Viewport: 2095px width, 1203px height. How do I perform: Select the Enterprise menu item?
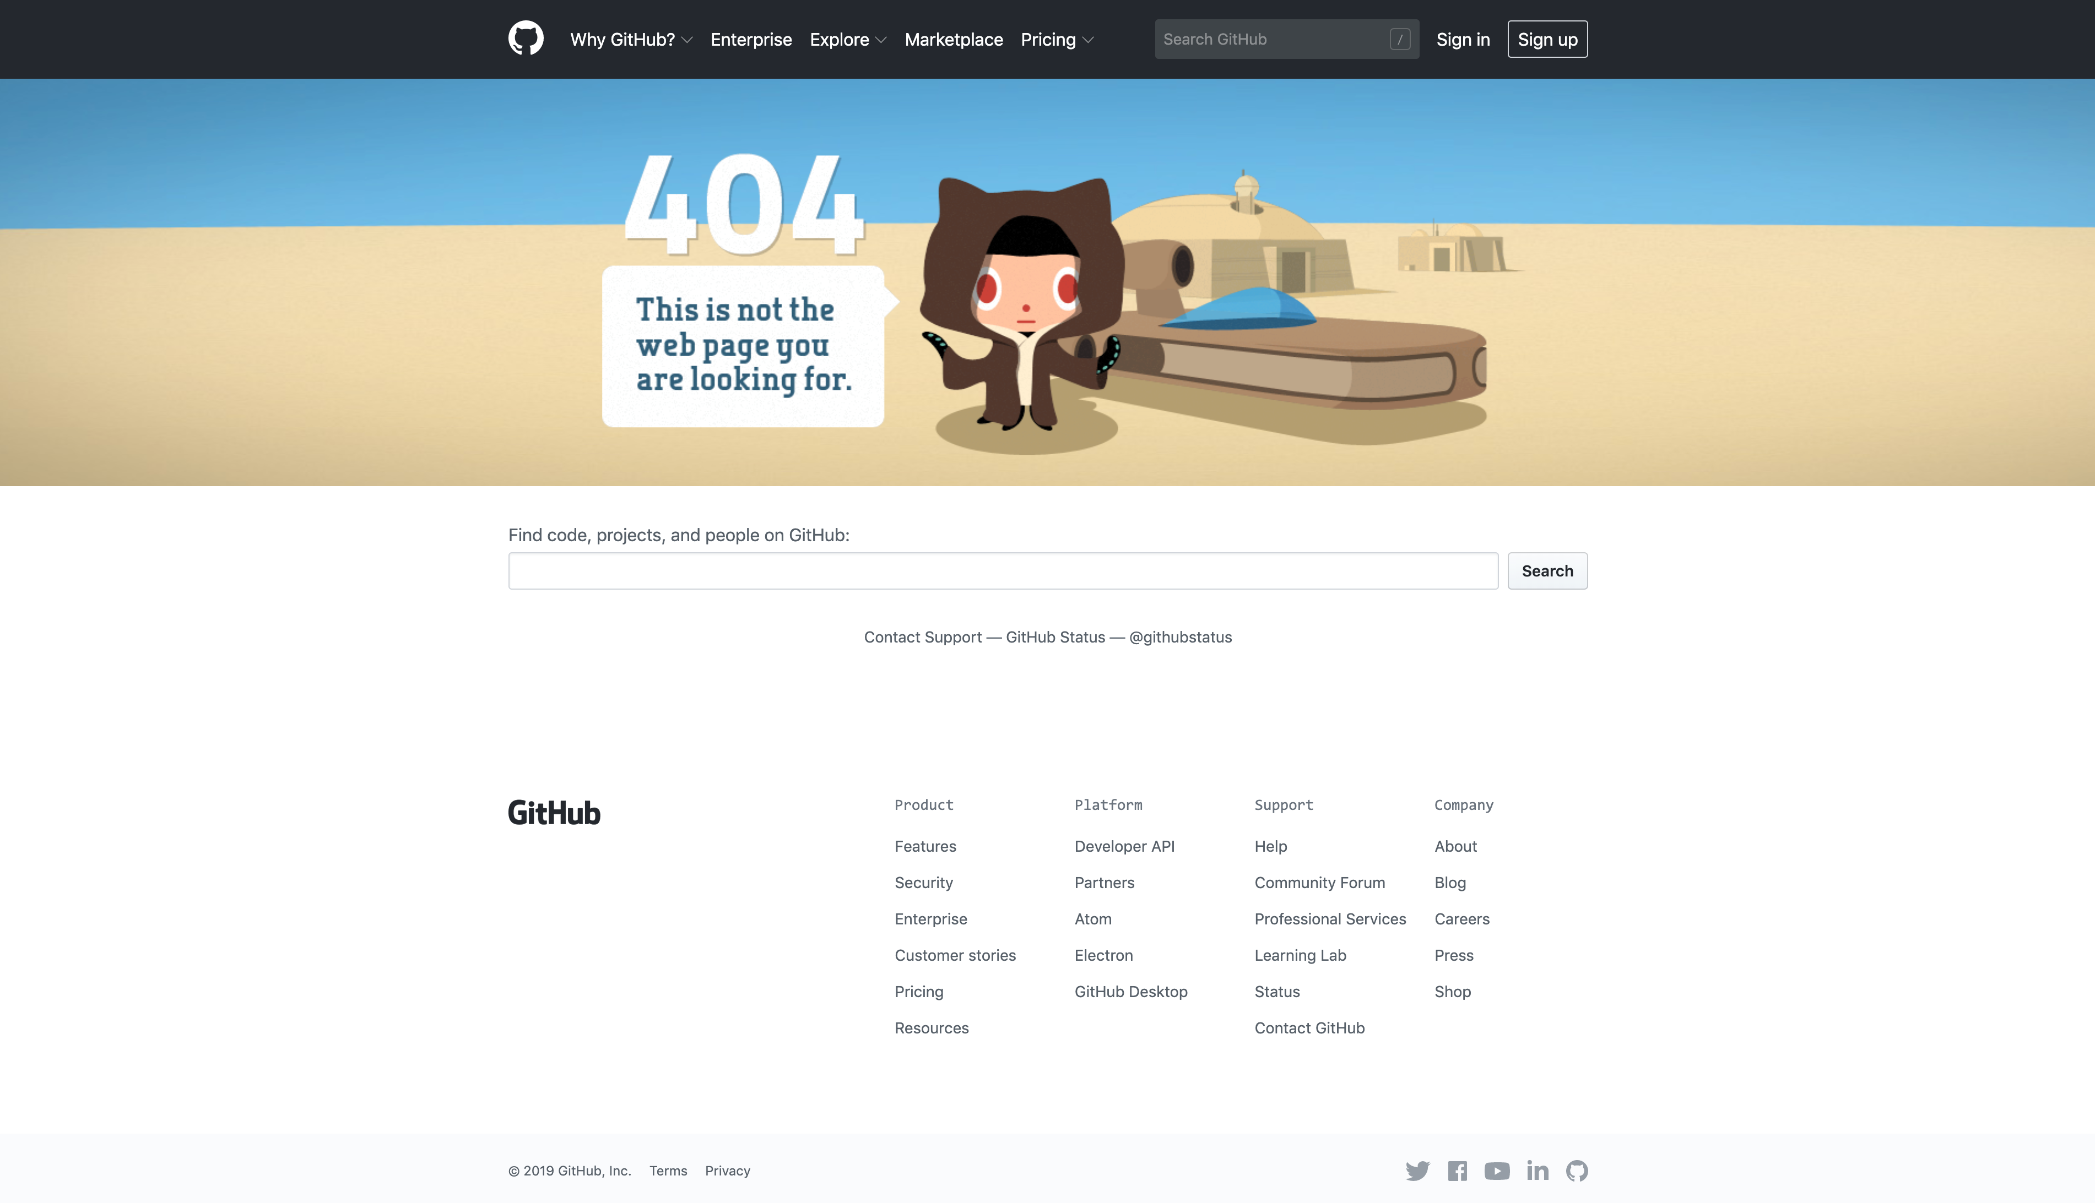coord(751,39)
